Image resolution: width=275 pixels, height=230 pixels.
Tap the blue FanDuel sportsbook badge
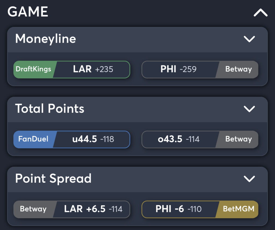click(34, 139)
